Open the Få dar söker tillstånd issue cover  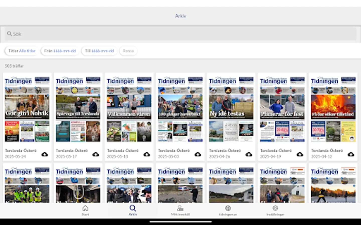click(333, 109)
